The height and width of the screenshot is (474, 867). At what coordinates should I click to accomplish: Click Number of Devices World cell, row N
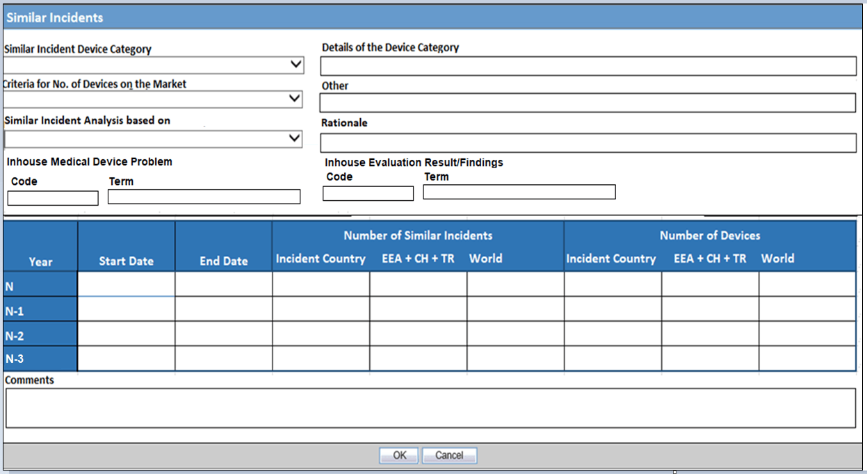(807, 284)
